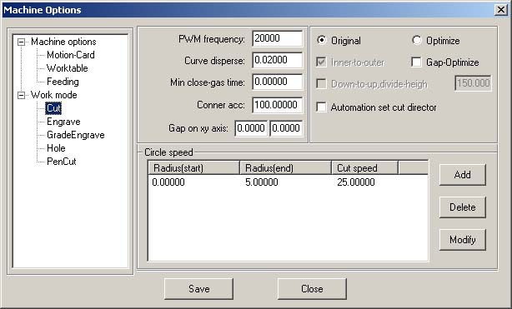This screenshot has width=512, height=309.
Task: Select the Optimize radio button
Action: pyautogui.click(x=417, y=41)
